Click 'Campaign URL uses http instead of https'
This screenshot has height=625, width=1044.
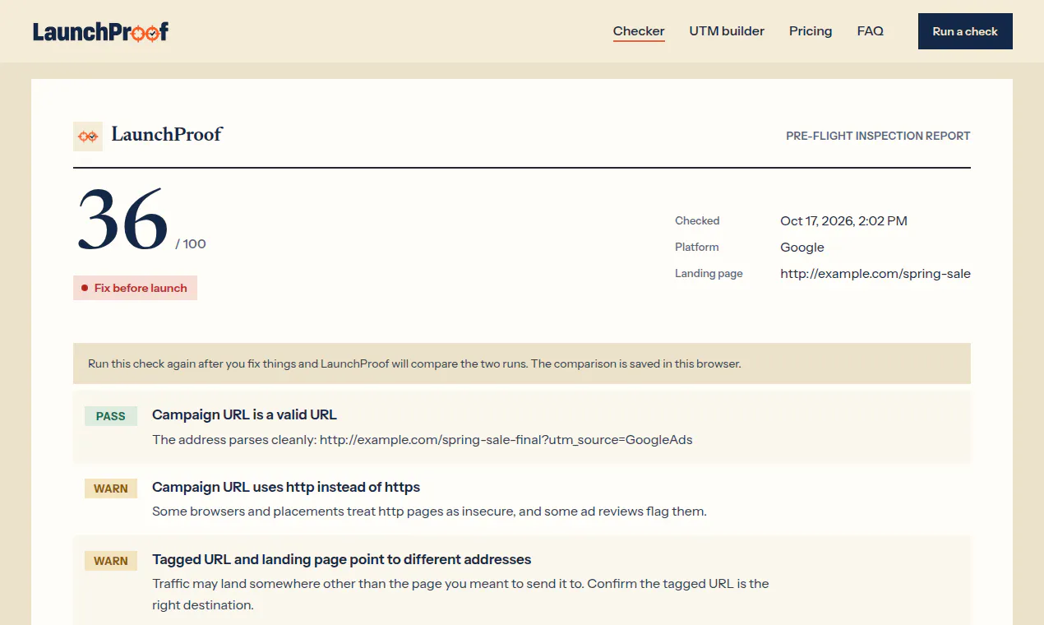pyautogui.click(x=286, y=487)
